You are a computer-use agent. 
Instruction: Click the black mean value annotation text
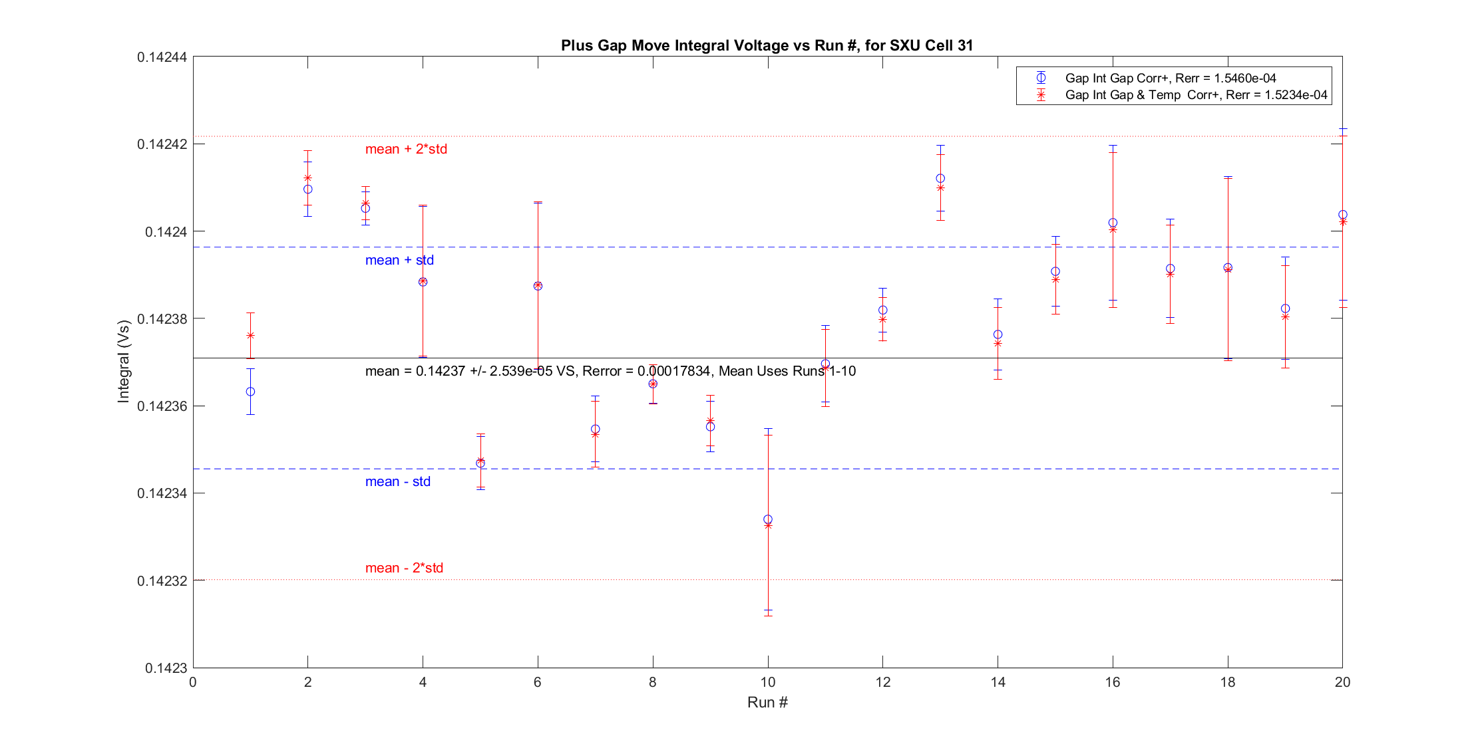(610, 371)
